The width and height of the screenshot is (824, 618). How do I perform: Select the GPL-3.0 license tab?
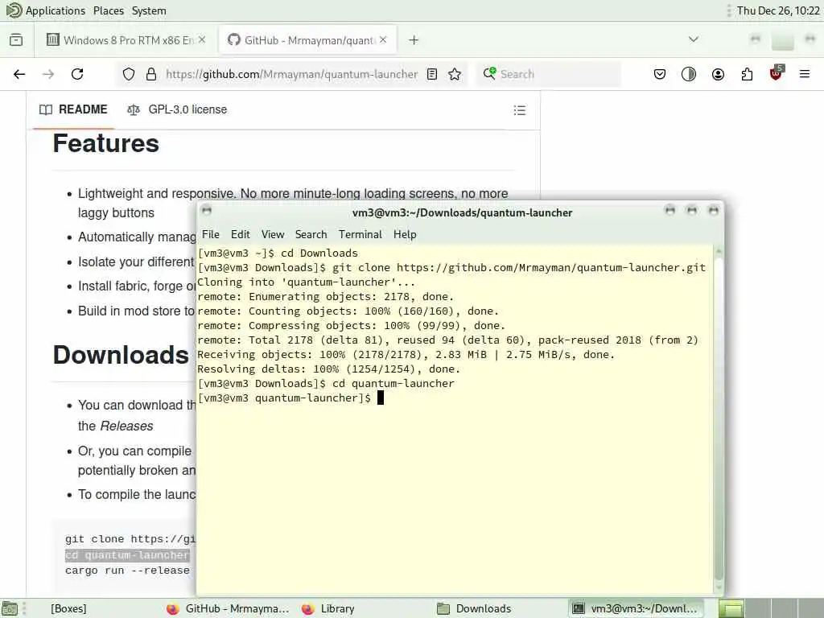pyautogui.click(x=177, y=109)
